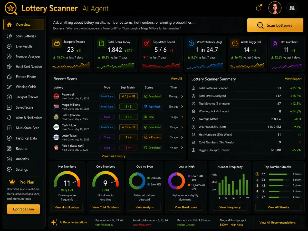Focus the lottery question input field

pos(146,25)
